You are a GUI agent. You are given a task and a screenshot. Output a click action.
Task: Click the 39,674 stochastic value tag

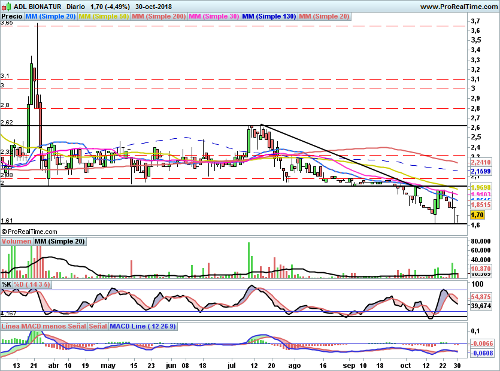(x=481, y=306)
